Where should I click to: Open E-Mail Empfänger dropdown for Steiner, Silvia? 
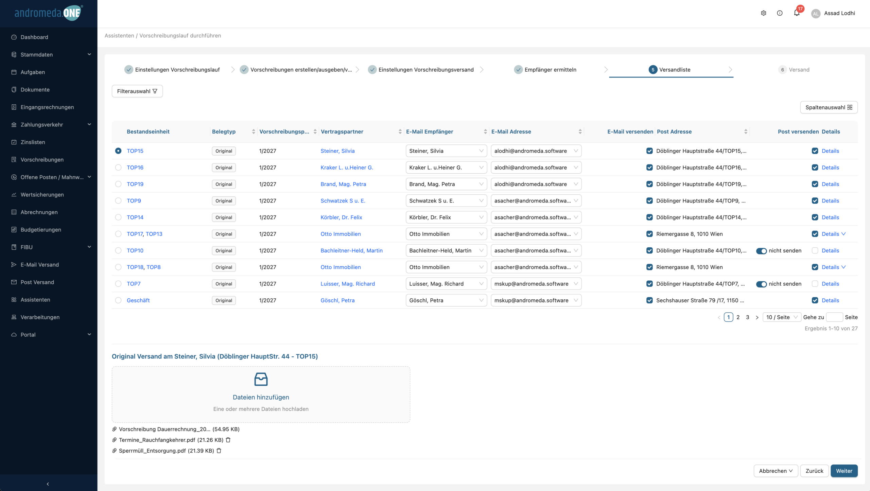446,151
